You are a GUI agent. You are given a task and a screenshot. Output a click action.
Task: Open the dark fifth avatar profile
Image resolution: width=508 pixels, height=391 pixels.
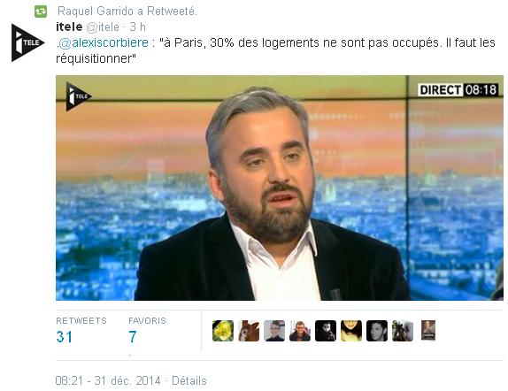tap(326, 331)
